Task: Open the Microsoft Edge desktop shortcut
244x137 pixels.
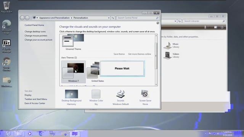Action: click(x=6, y=27)
